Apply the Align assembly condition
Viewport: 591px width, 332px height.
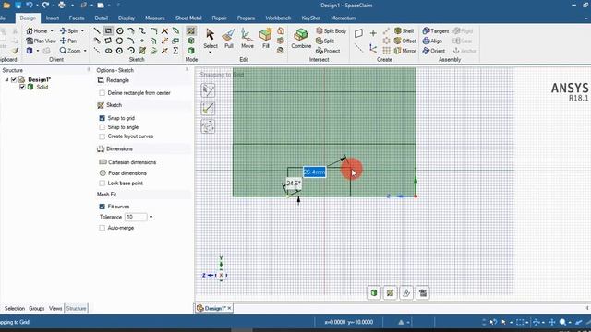click(x=432, y=41)
